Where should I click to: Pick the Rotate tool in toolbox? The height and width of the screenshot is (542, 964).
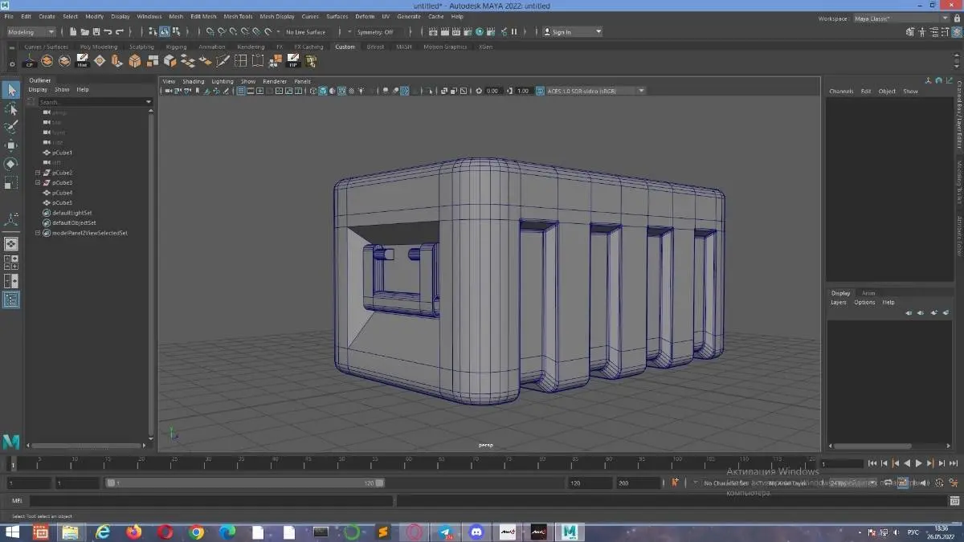(x=11, y=164)
